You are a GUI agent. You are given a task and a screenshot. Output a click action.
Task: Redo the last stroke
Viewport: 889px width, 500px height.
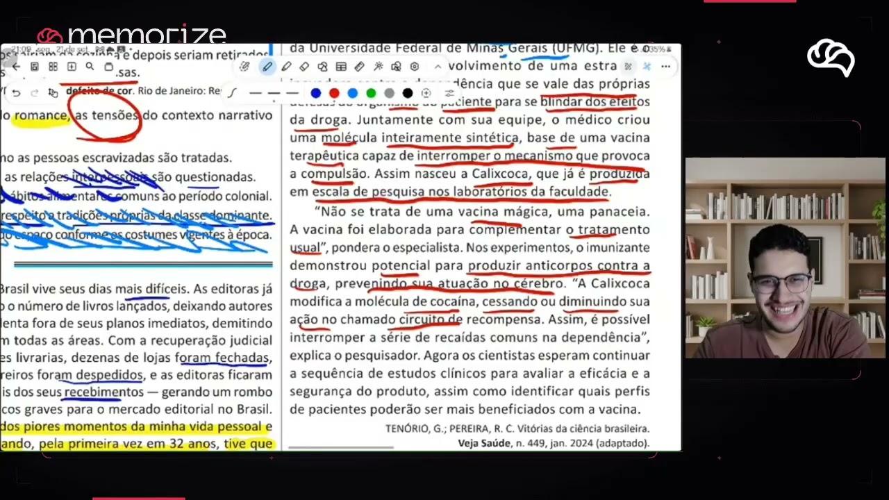tap(34, 92)
